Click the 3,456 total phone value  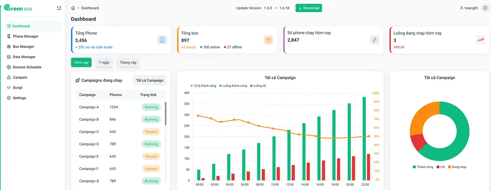click(81, 40)
